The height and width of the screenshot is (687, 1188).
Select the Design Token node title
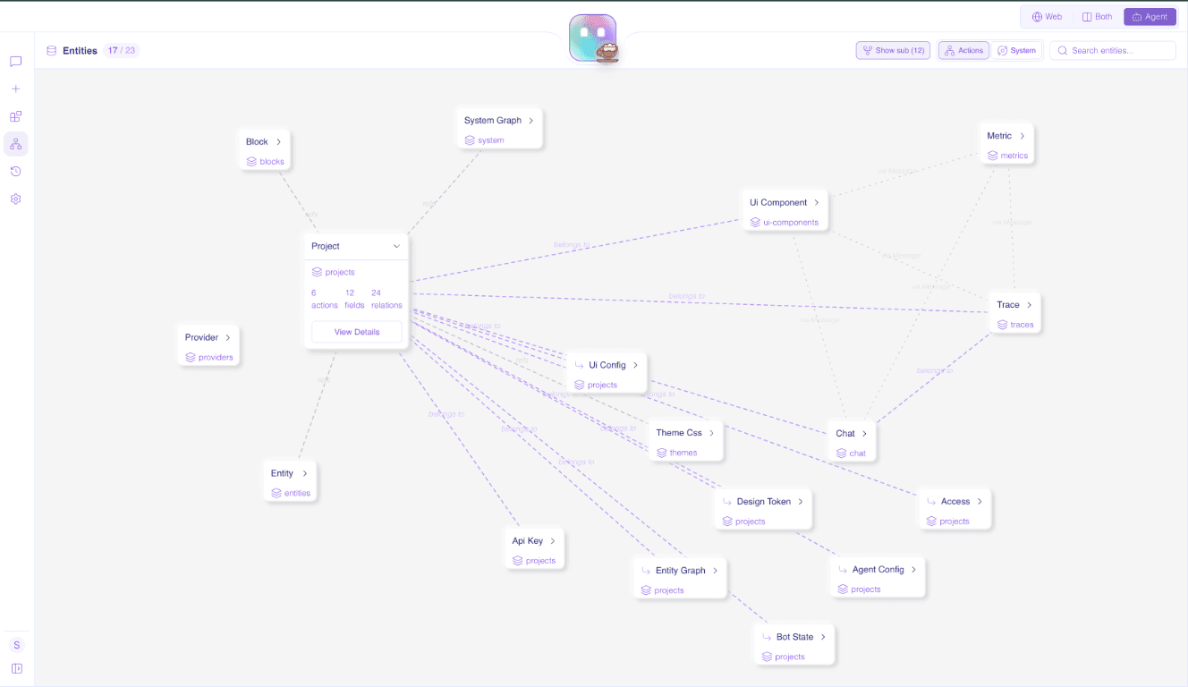point(764,502)
